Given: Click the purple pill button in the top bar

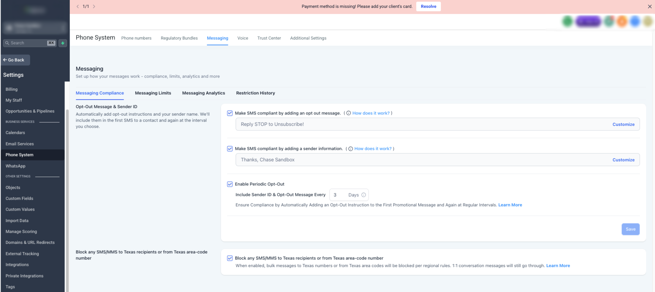Looking at the screenshot, I should [x=588, y=21].
